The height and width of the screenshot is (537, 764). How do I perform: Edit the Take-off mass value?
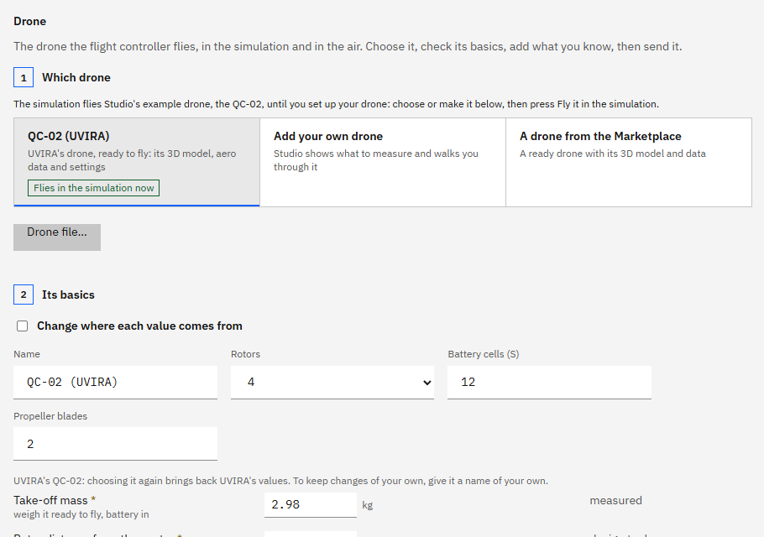point(311,505)
